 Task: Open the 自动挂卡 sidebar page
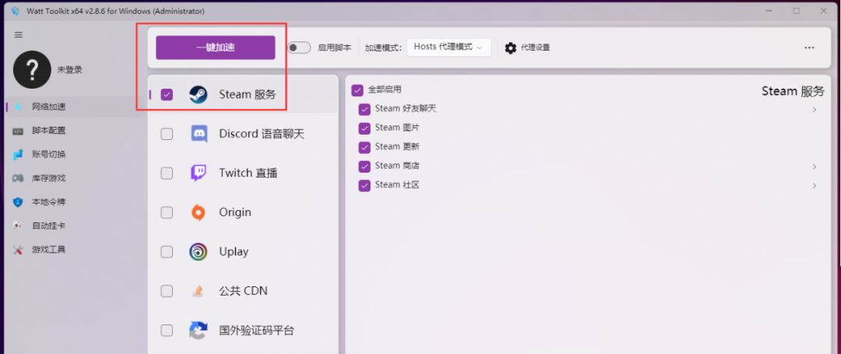75,226
